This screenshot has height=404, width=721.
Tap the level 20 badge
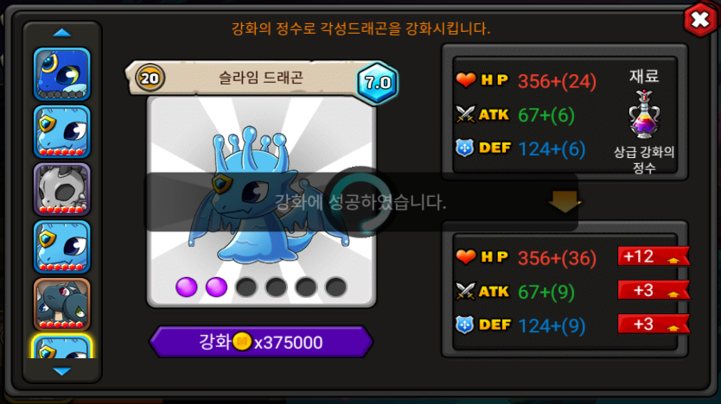pos(150,79)
